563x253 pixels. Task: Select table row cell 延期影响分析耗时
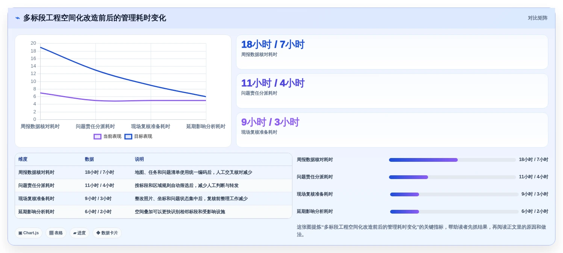36,212
